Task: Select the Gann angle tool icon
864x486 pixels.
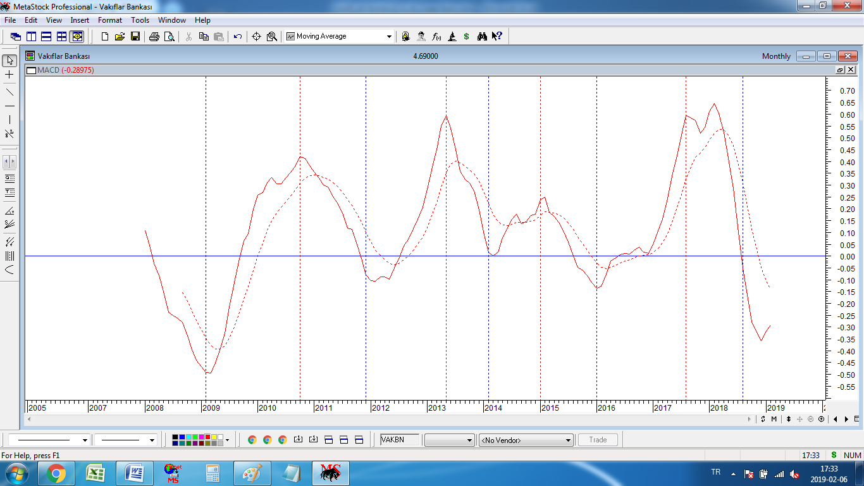Action: tap(9, 211)
